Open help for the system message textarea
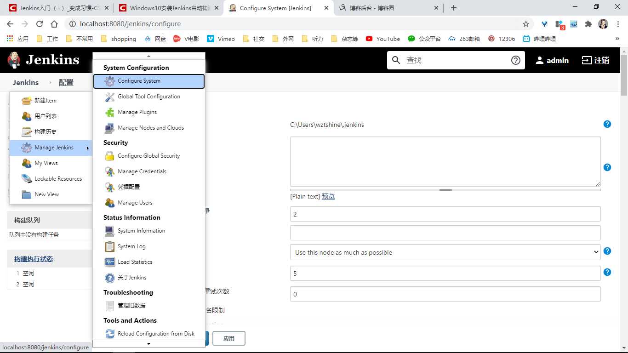 coord(607,167)
